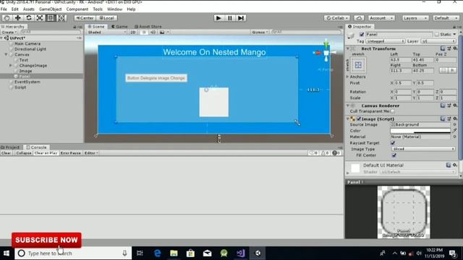Viewport: 463px width, 260px height.
Task: Click the Panel name input field
Action: coord(399,35)
